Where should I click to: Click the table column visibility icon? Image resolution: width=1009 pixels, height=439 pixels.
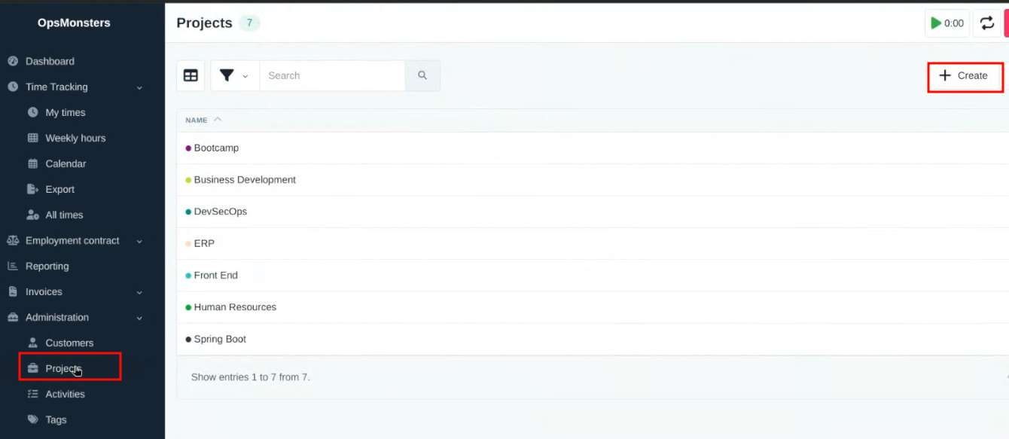[191, 75]
